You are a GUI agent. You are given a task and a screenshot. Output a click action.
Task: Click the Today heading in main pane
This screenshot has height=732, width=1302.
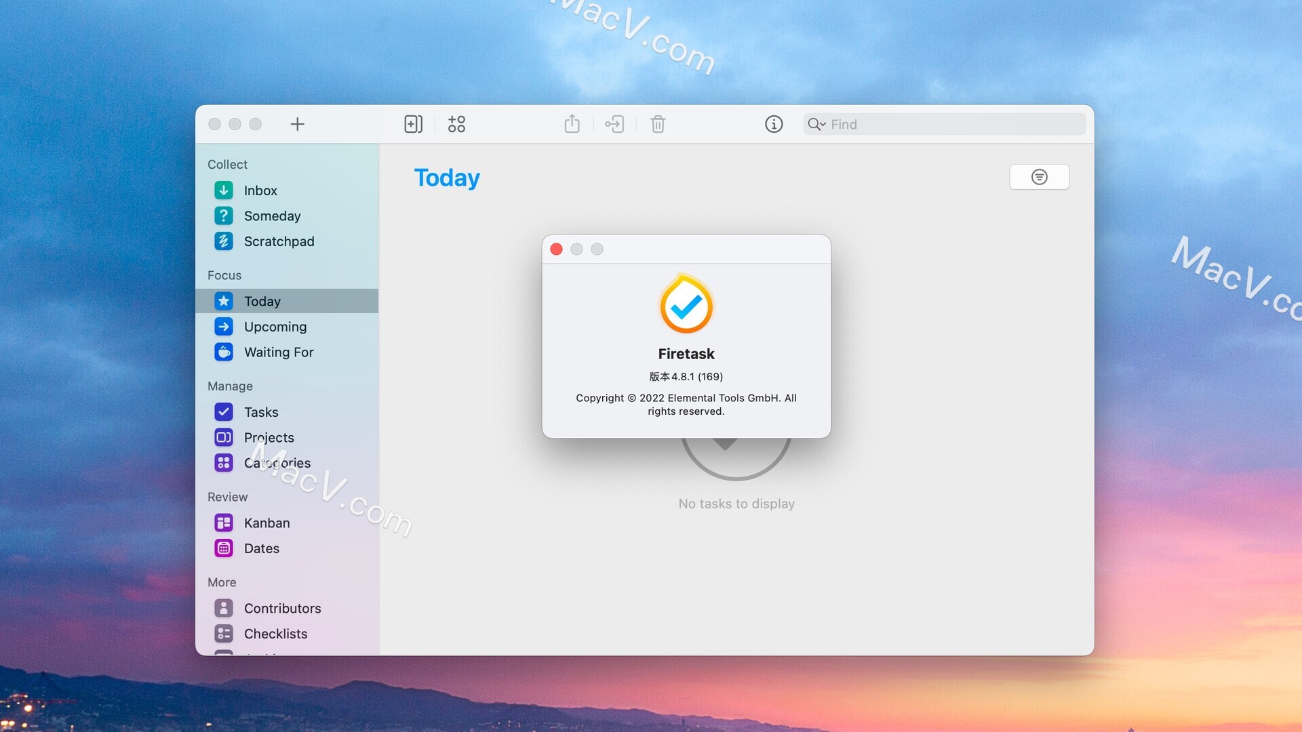[x=447, y=178]
